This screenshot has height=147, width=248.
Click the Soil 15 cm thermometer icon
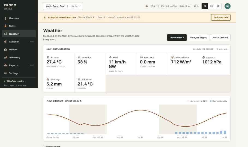(79, 79)
